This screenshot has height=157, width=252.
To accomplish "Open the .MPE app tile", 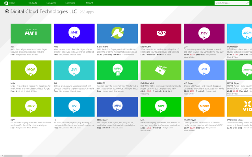I will (161, 107).
